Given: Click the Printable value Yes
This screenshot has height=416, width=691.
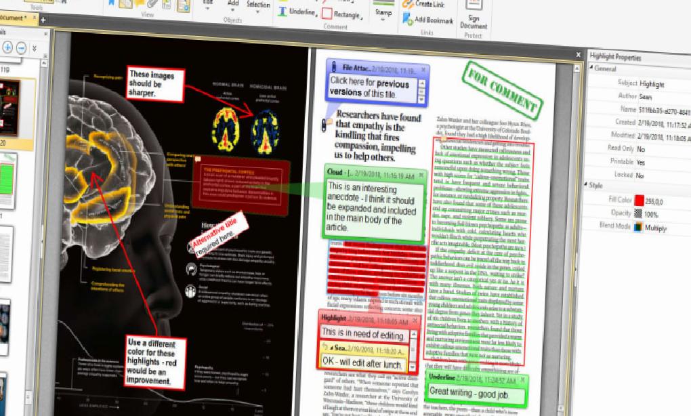Looking at the screenshot, I should [x=641, y=162].
